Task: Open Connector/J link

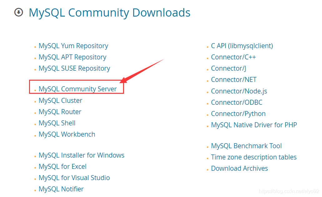Action: [x=229, y=68]
